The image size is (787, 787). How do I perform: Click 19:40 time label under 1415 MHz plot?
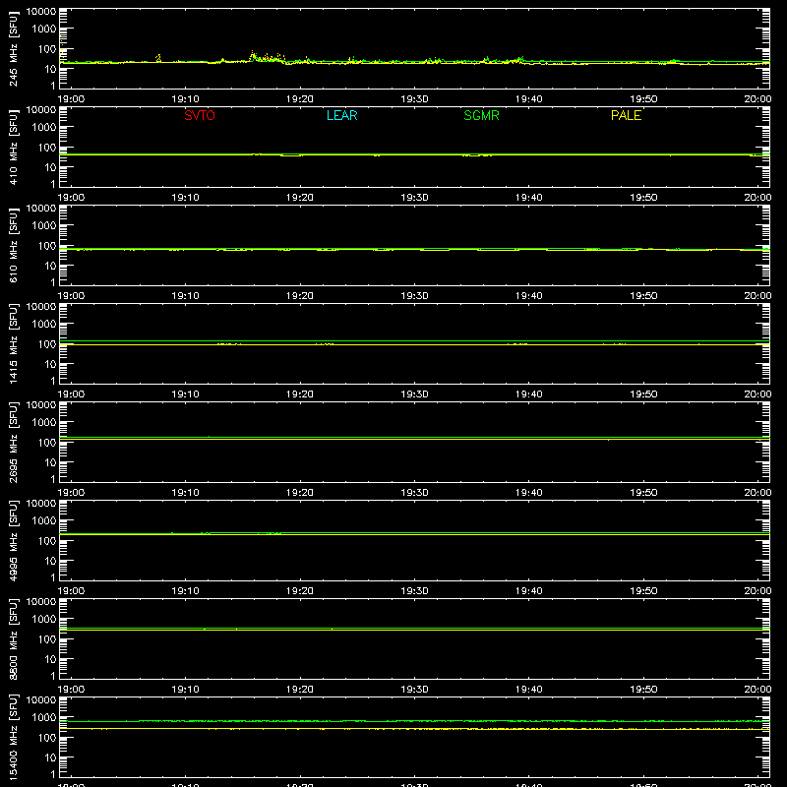pos(529,394)
